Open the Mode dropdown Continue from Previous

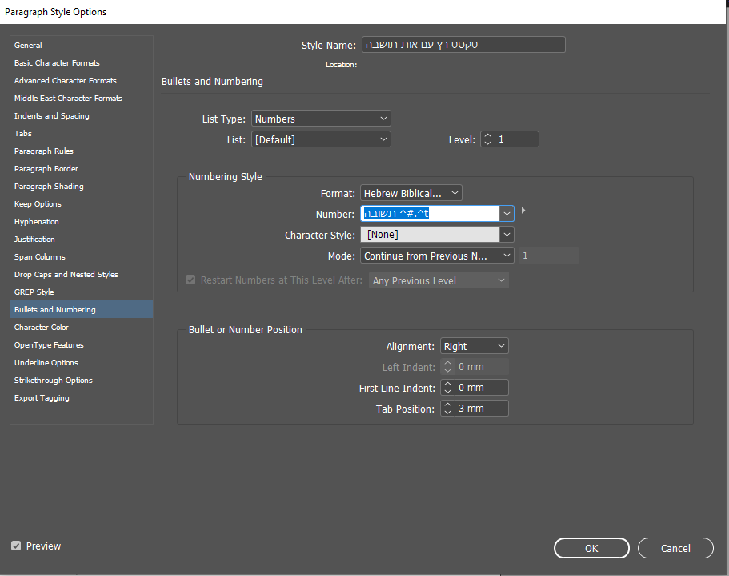[x=437, y=256]
